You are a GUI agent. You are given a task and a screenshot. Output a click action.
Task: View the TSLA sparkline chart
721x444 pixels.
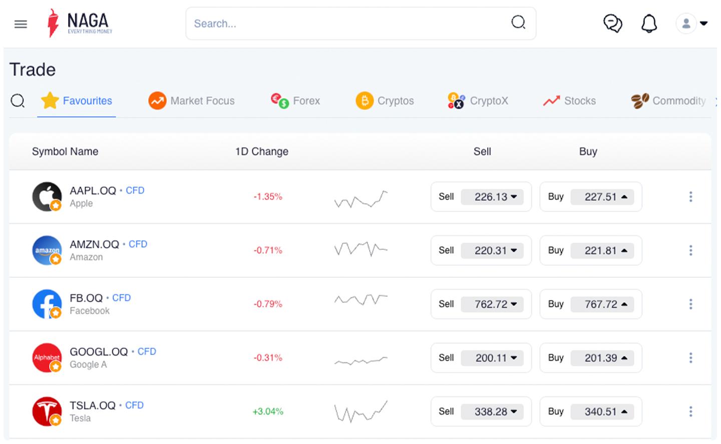tap(361, 411)
